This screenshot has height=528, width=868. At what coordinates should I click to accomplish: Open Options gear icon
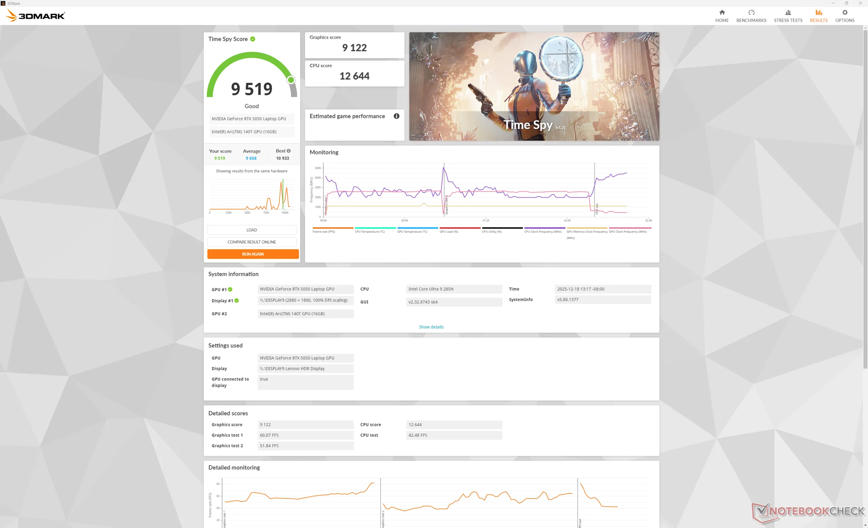[x=844, y=13]
